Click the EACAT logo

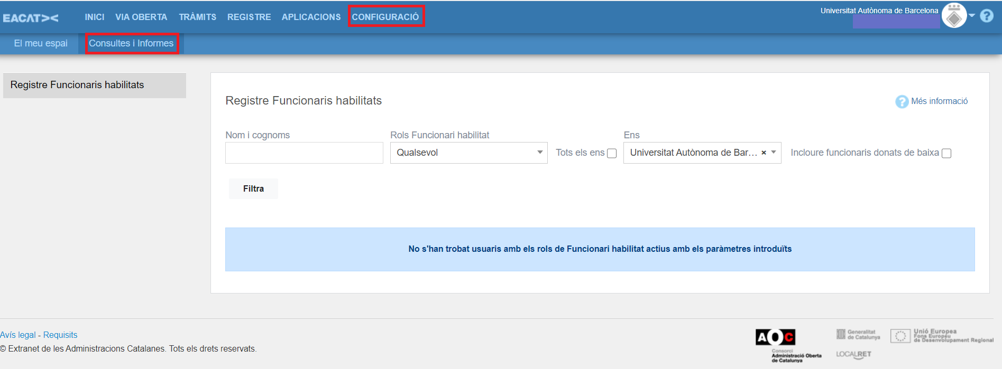coord(31,18)
